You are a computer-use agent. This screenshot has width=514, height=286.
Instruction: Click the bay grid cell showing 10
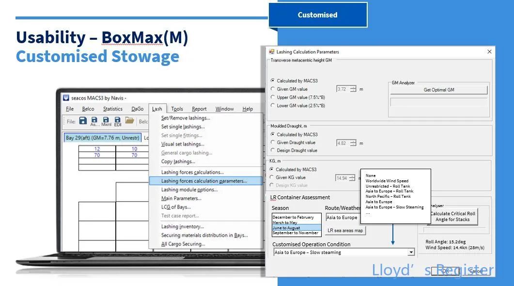click(134, 149)
